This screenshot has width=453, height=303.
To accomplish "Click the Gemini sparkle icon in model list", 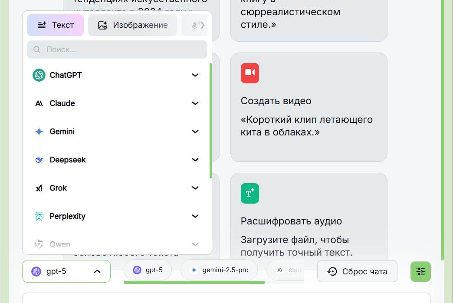I will tap(39, 132).
